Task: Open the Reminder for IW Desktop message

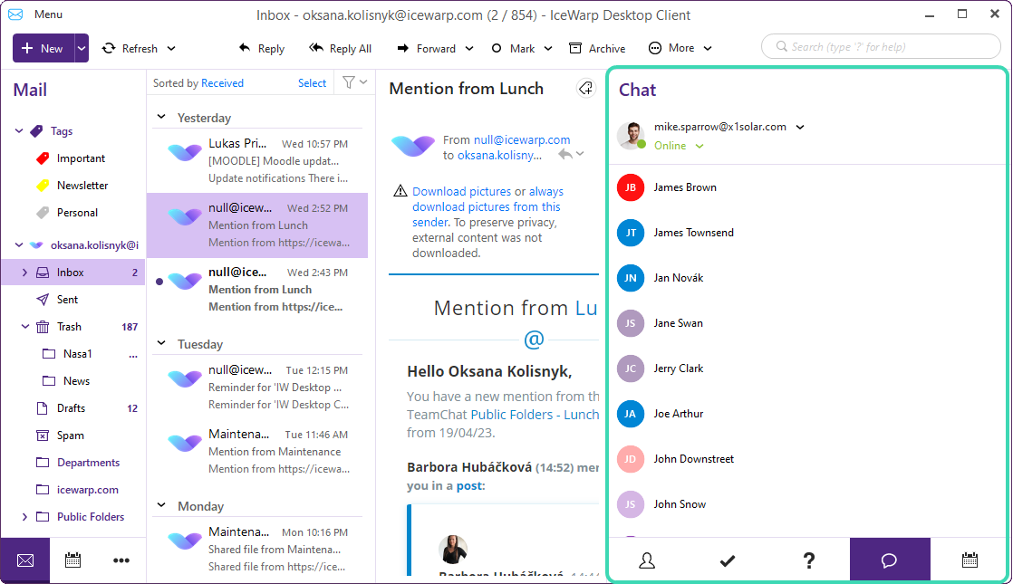Action: tap(257, 388)
